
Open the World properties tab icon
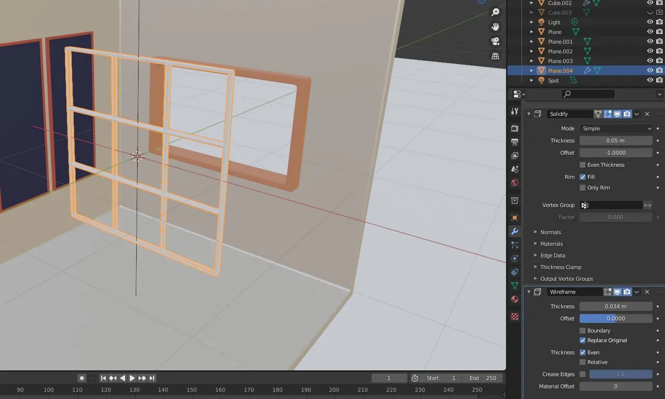(515, 183)
